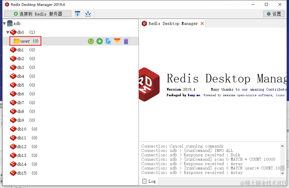Click the db7 database icon
Screen dimensions: 289x188
pyautogui.click(x=13, y=102)
